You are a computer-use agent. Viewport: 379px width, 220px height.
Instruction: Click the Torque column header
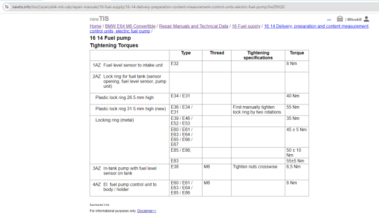tap(297, 53)
